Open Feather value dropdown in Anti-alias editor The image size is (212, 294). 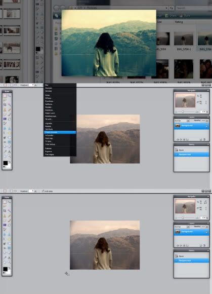tap(35, 191)
